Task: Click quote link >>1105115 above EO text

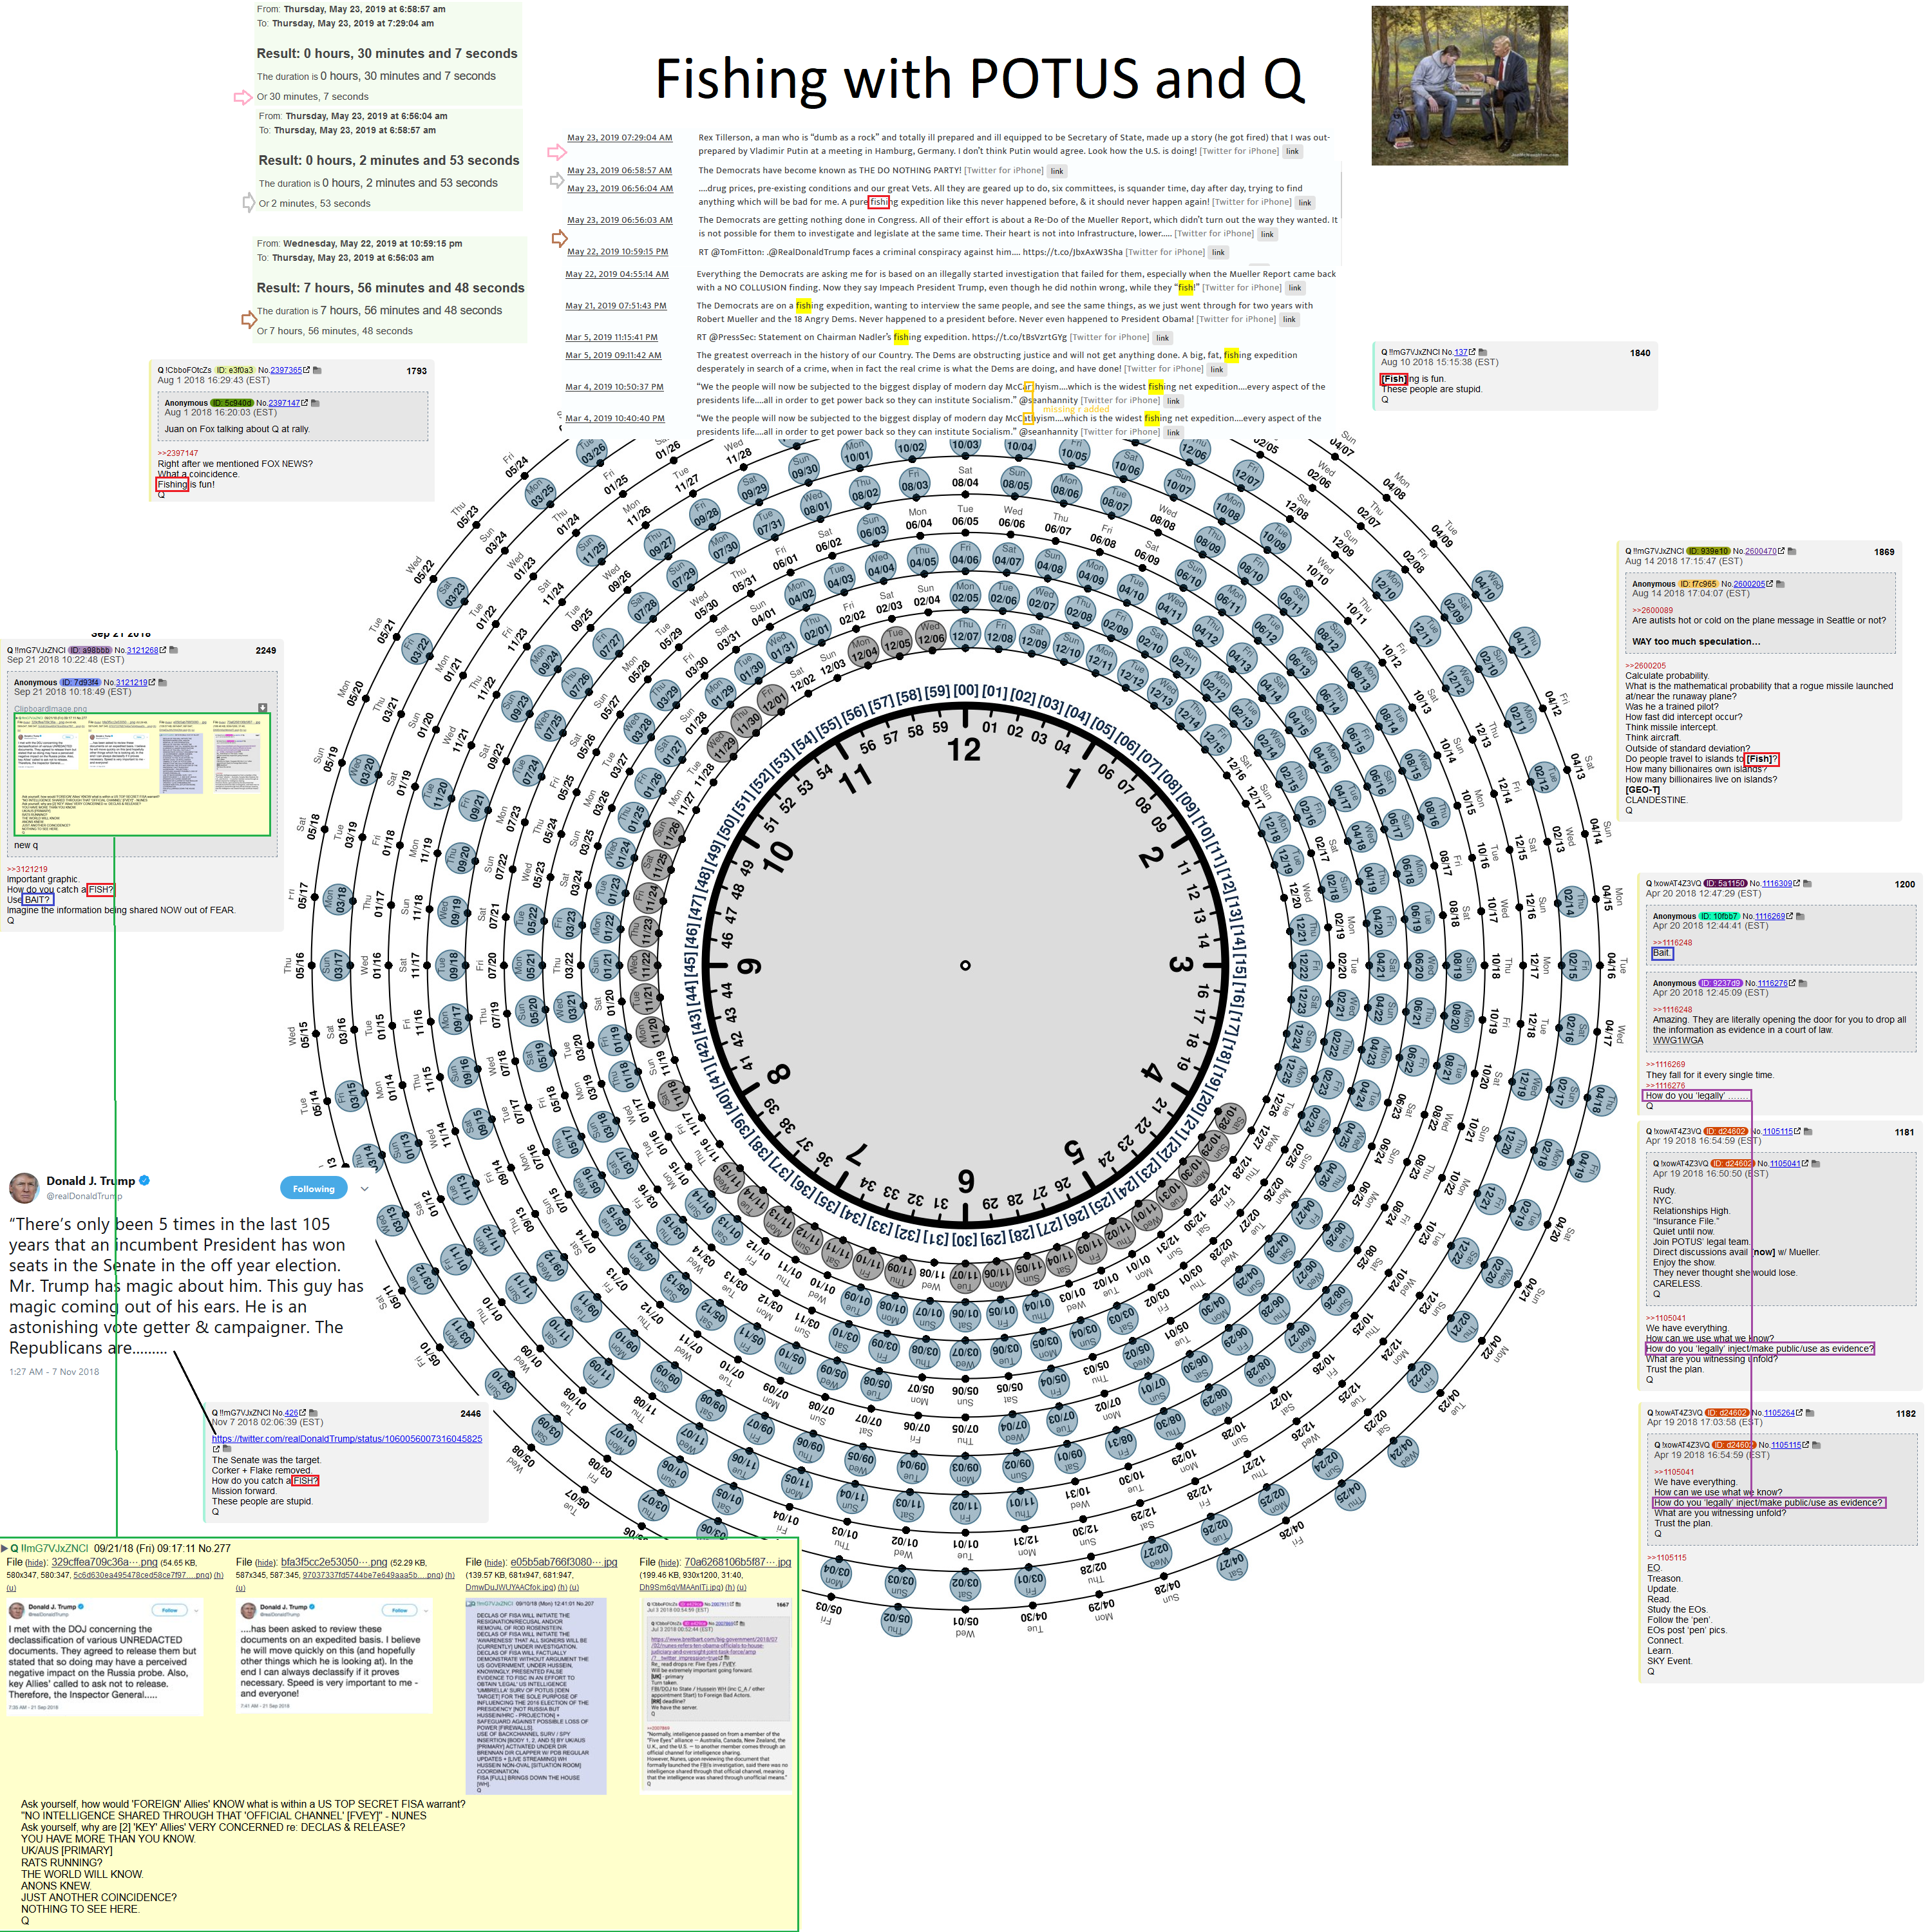Action: [x=1666, y=1558]
